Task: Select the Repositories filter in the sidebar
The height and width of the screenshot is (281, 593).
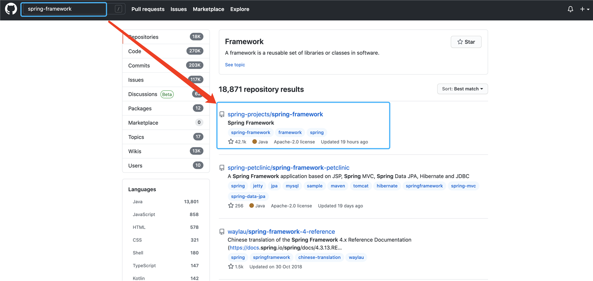Action: (166, 37)
